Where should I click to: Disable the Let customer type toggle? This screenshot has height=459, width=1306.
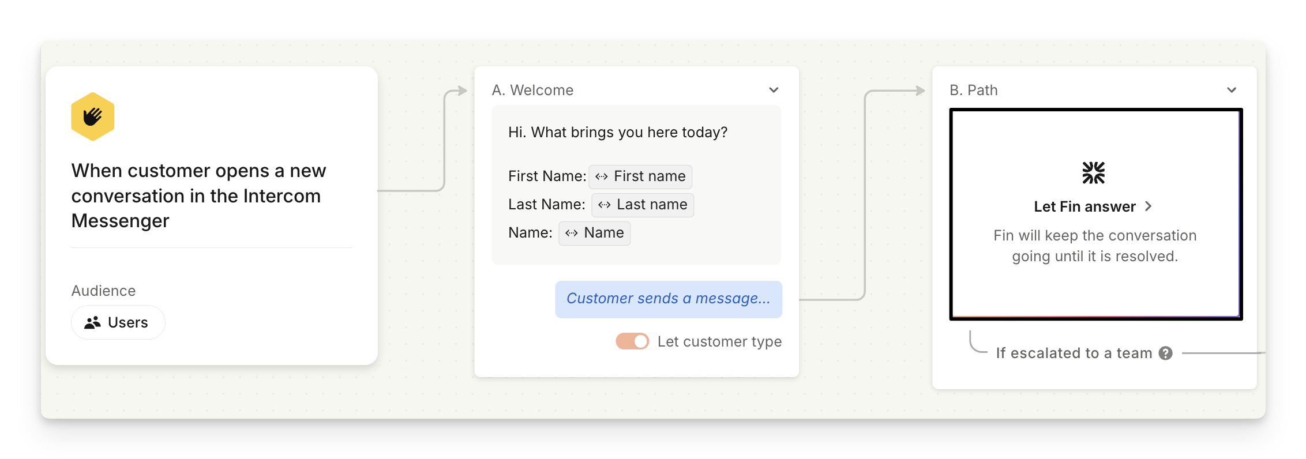click(632, 341)
